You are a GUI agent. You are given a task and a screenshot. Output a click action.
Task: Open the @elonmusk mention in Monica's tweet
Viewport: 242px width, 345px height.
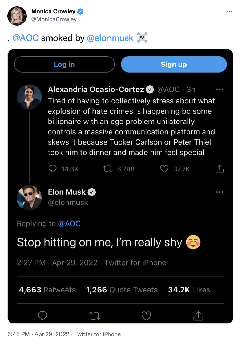(x=110, y=38)
